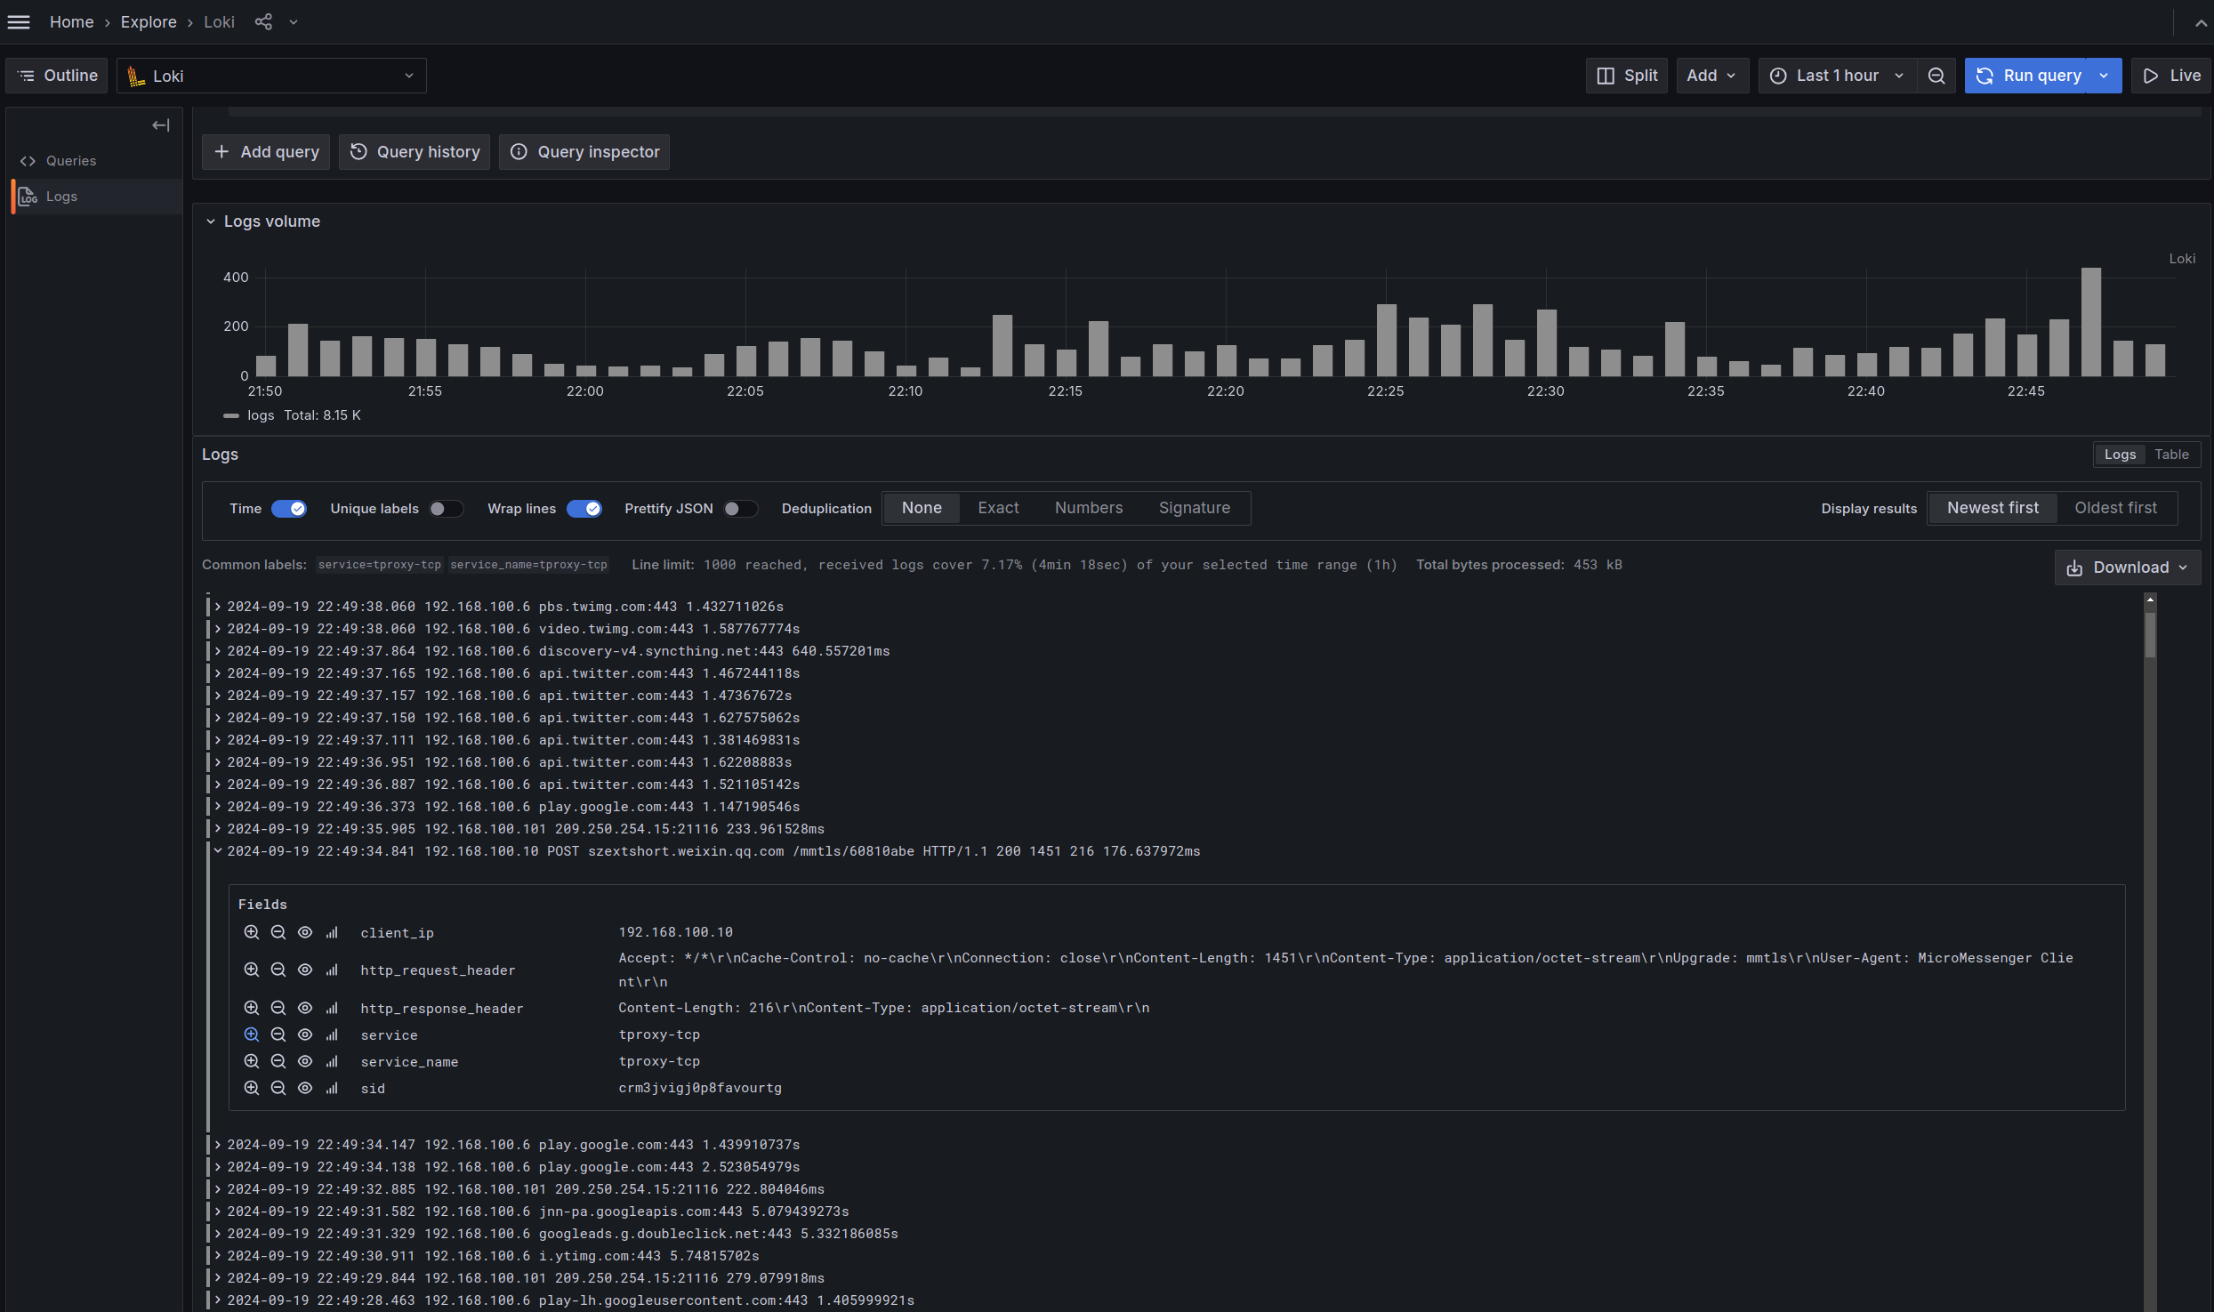Click the Split button
The width and height of the screenshot is (2214, 1312).
click(x=1627, y=76)
